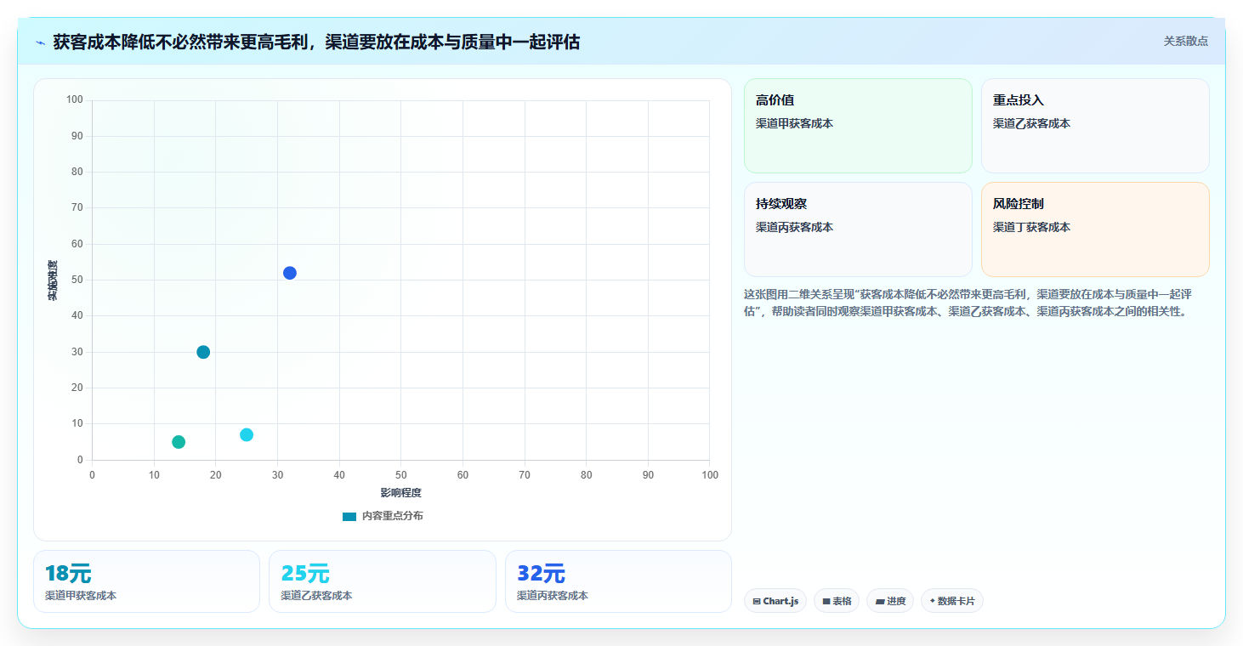Image resolution: width=1243 pixels, height=646 pixels.
Task: Click the 渠道丁获客成本 text in 风险控制 card
Action: [x=1031, y=227]
